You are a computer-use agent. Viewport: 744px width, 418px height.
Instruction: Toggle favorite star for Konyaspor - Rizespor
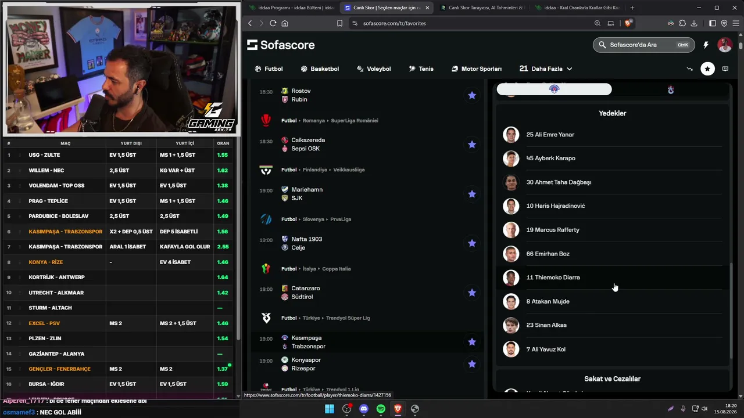[x=472, y=364]
